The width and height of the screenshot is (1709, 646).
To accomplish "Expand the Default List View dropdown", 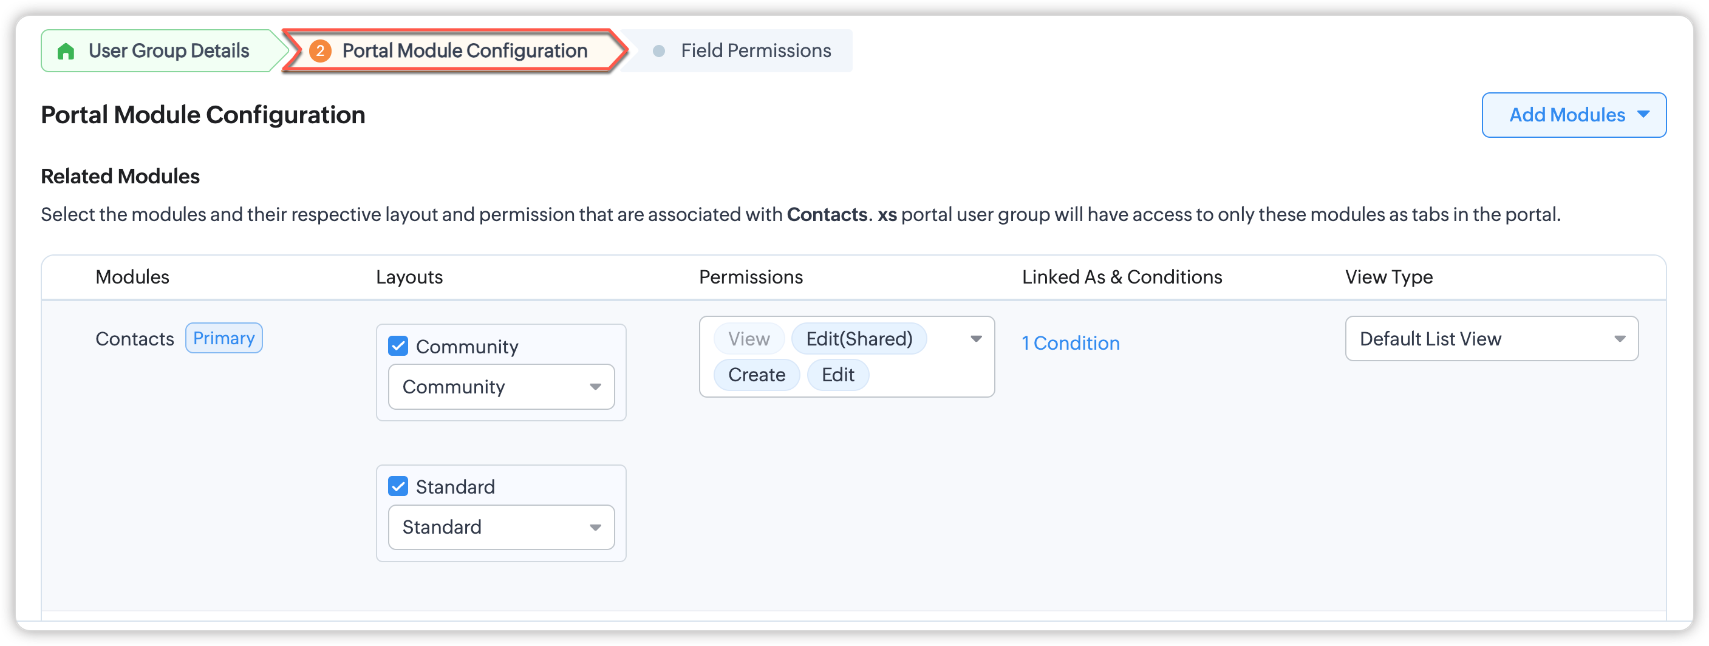I will point(1491,339).
